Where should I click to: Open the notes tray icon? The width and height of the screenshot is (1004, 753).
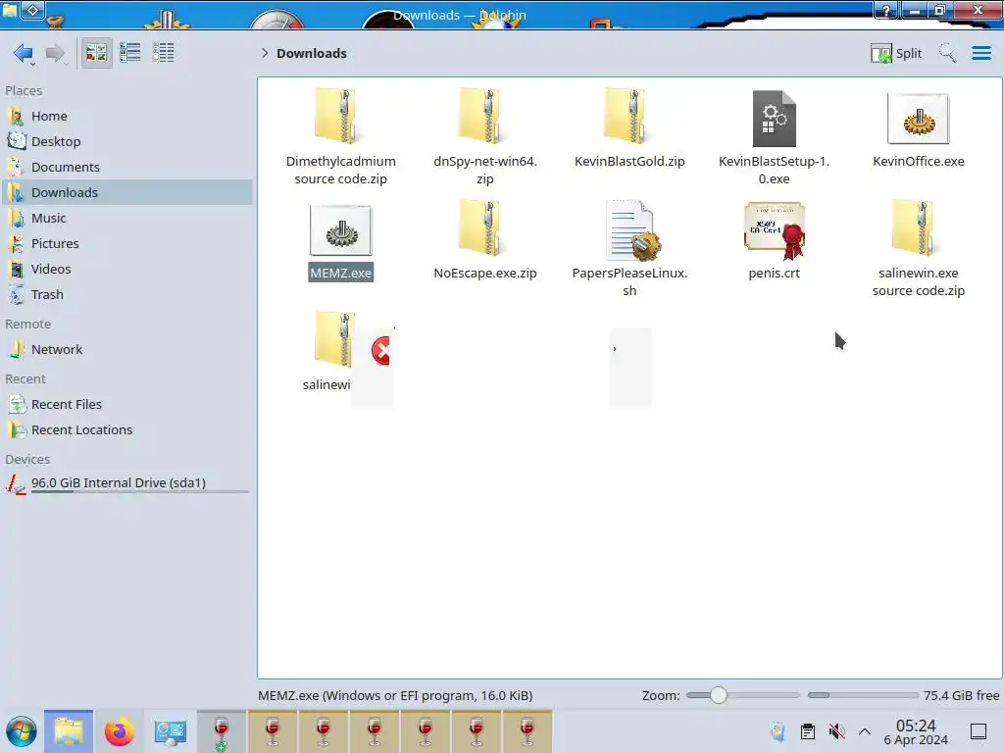pos(778,731)
